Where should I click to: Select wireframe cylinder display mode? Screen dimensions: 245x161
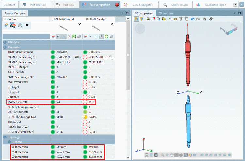point(147,155)
